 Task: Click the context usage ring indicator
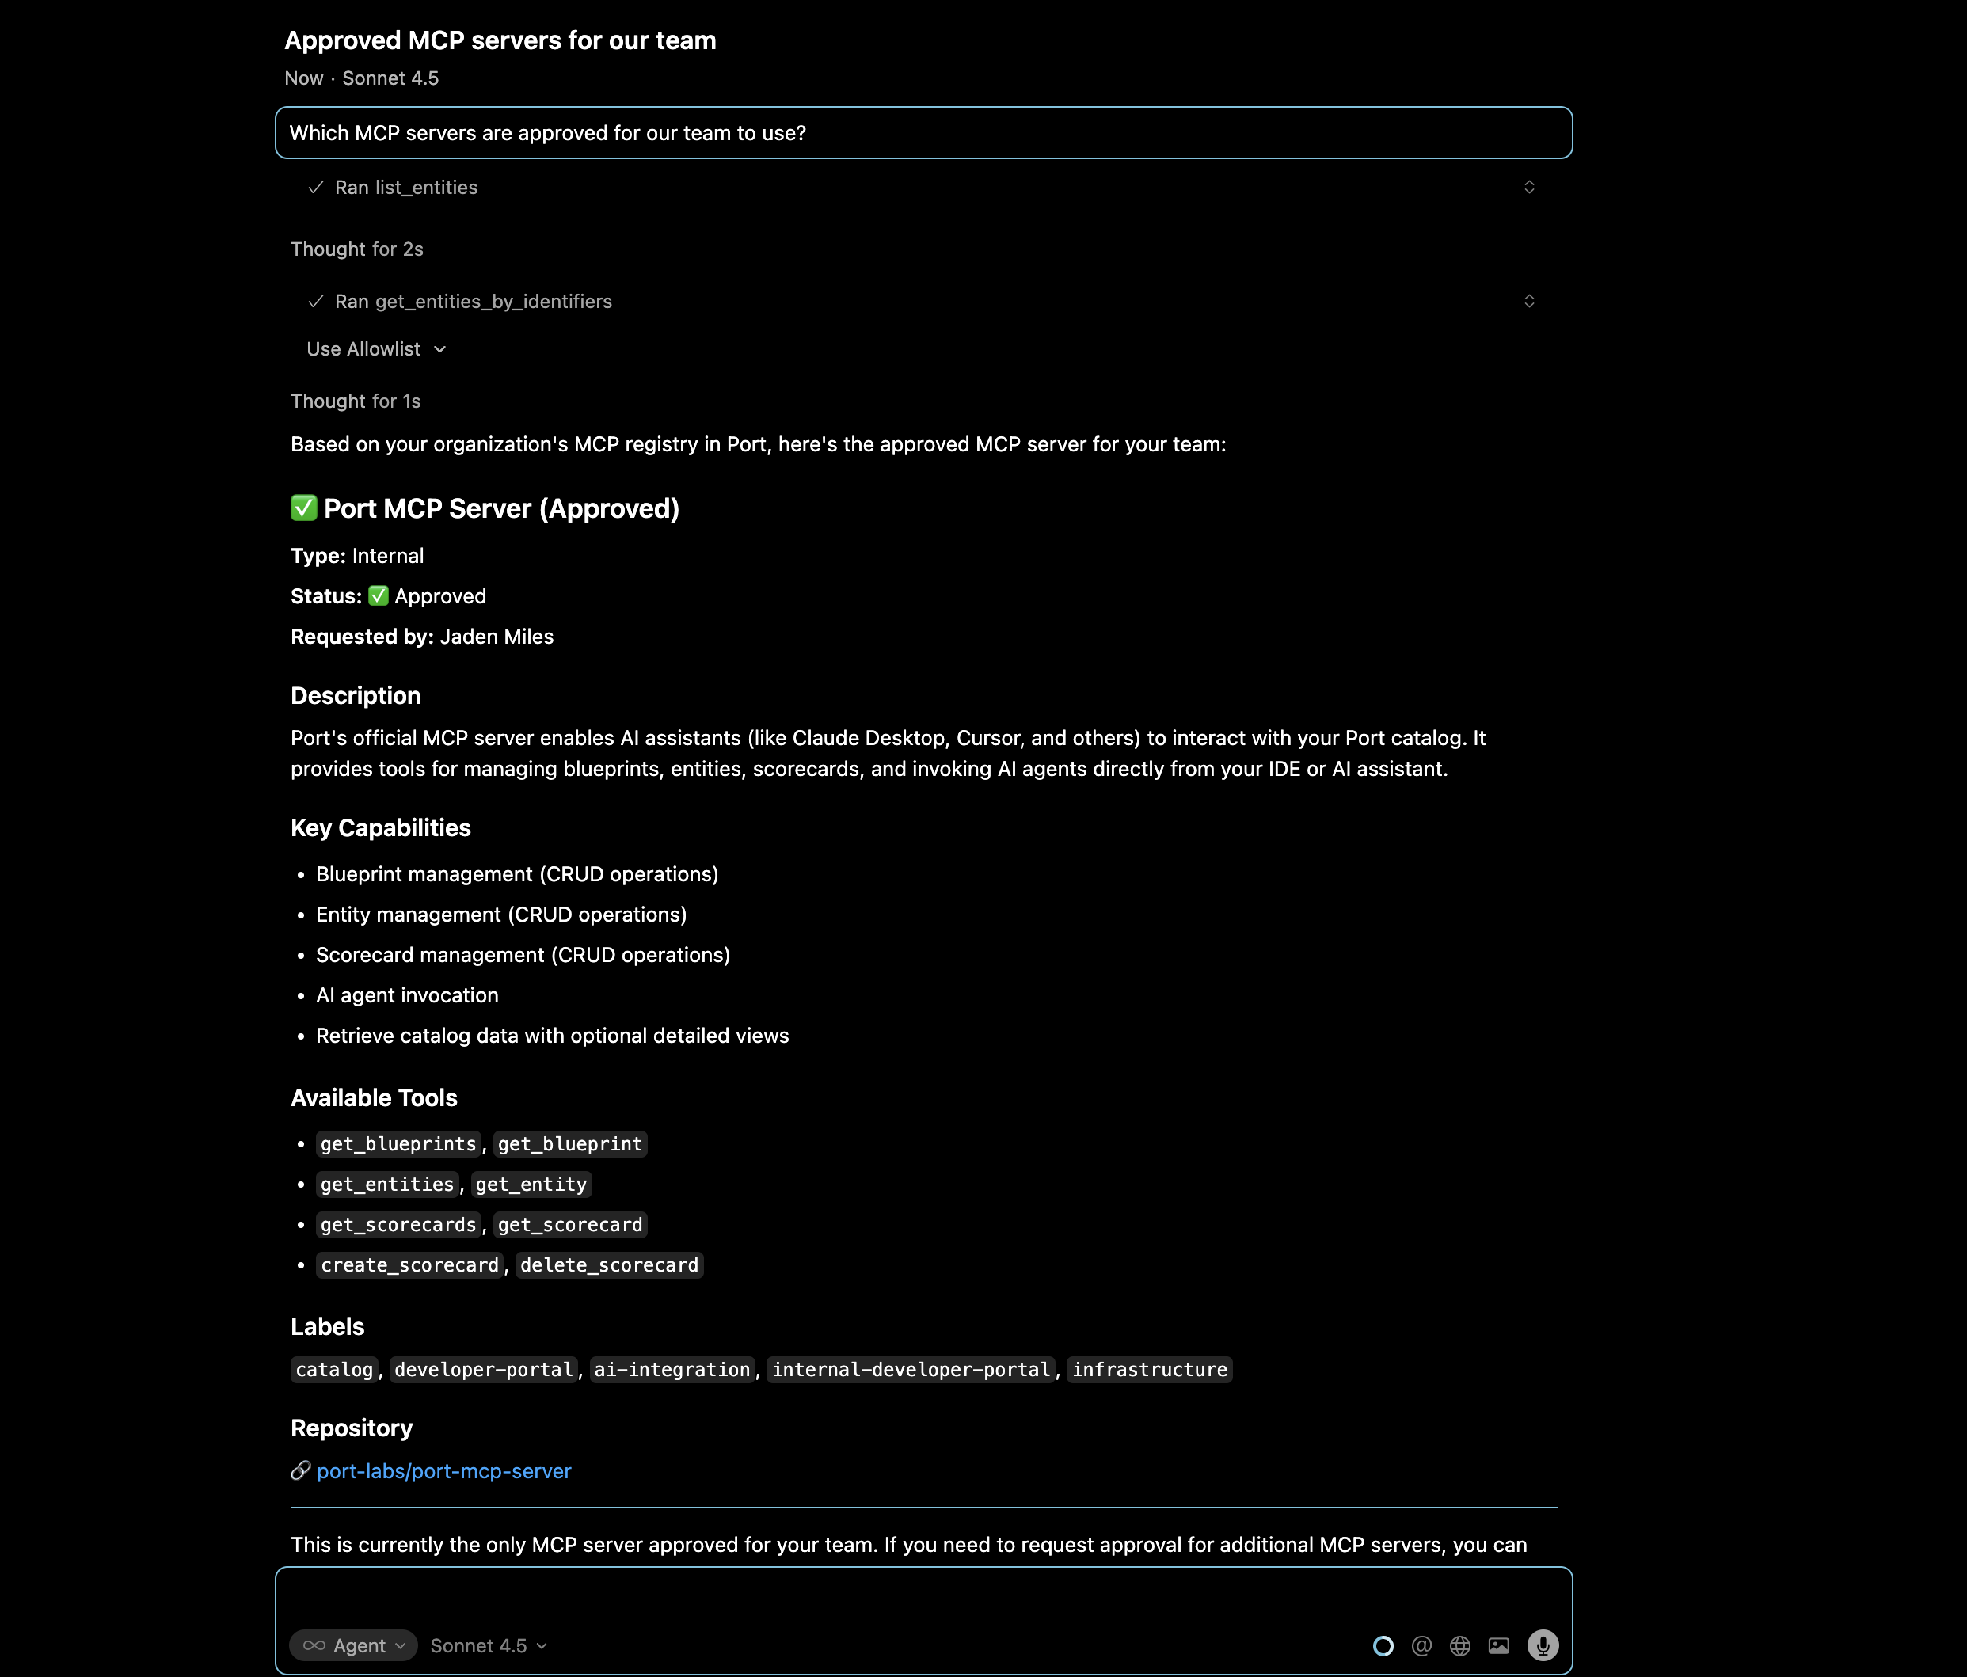click(x=1383, y=1645)
